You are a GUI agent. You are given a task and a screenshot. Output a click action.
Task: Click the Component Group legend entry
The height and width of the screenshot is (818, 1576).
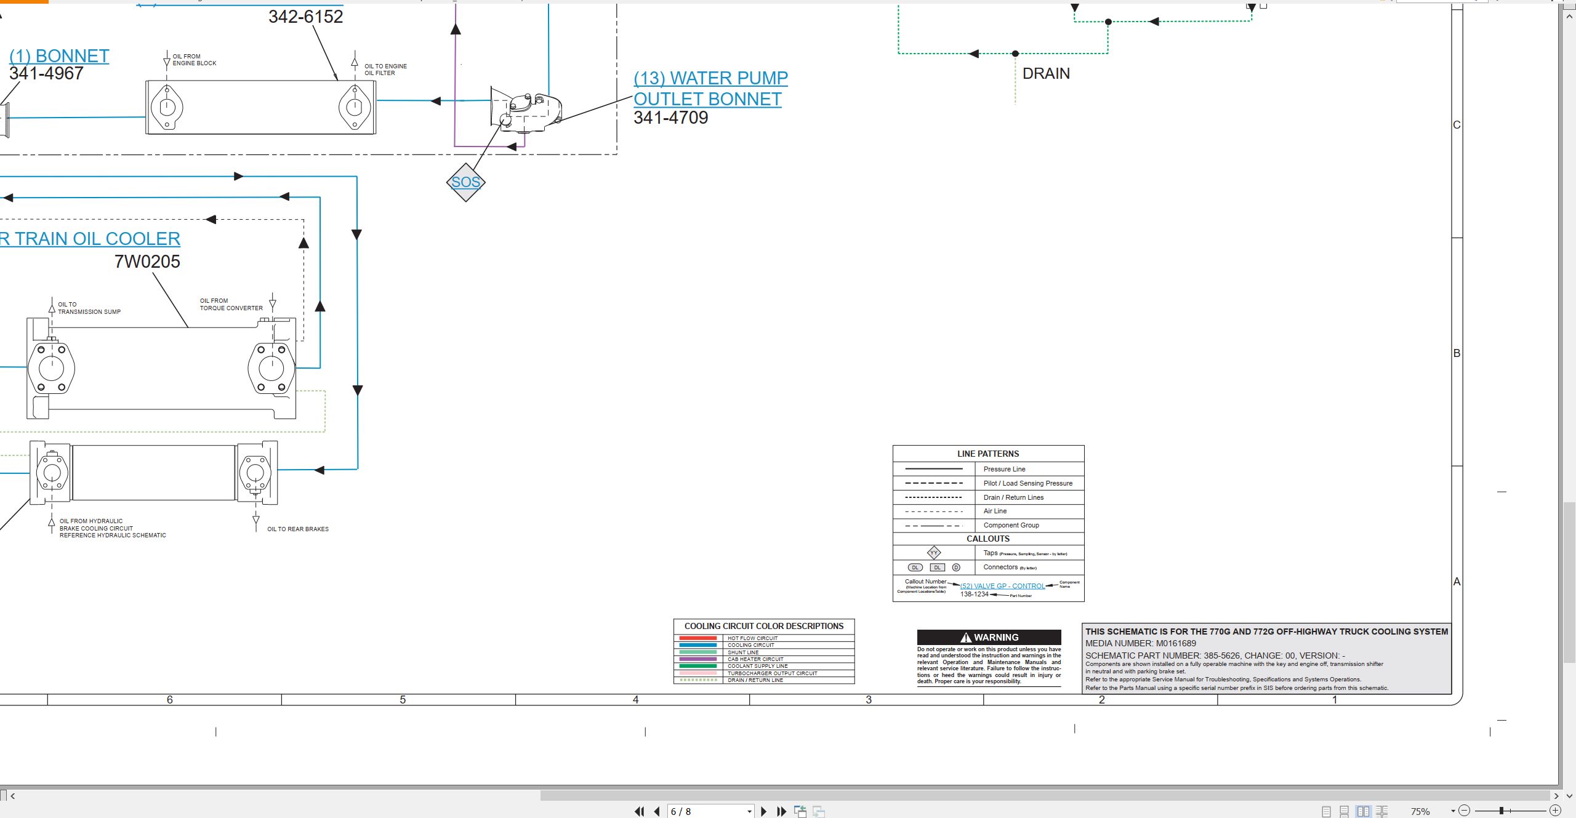1011,525
